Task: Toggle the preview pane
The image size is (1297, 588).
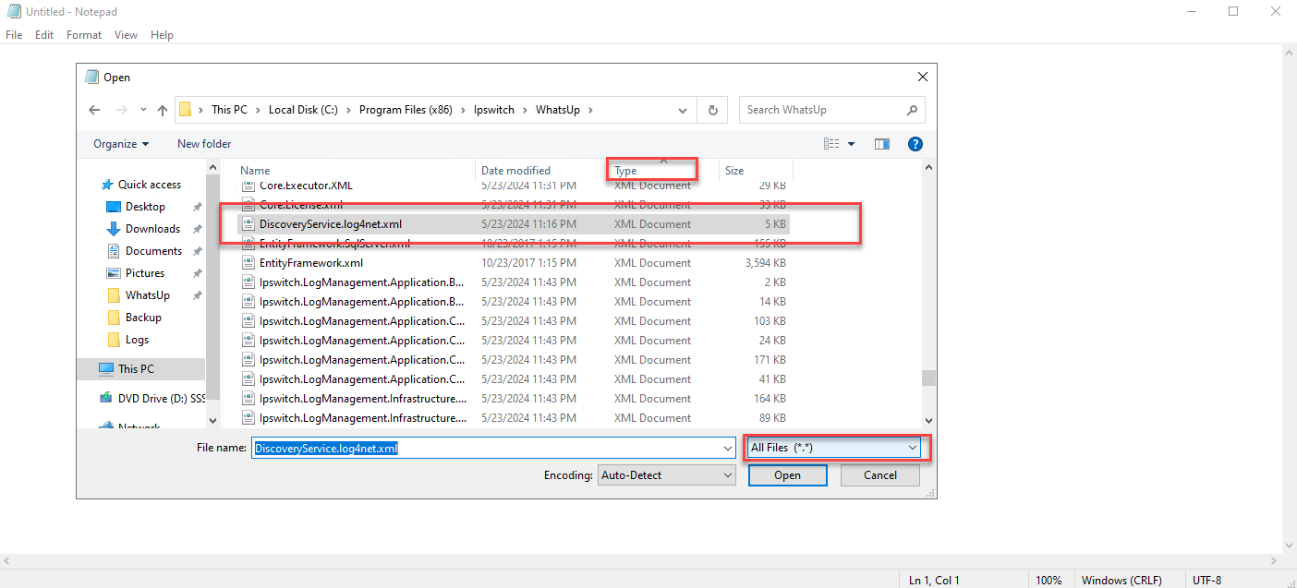Action: [x=881, y=143]
